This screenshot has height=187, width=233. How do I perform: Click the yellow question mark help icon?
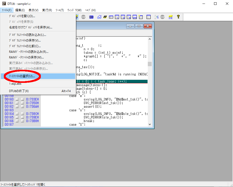coord(178,17)
